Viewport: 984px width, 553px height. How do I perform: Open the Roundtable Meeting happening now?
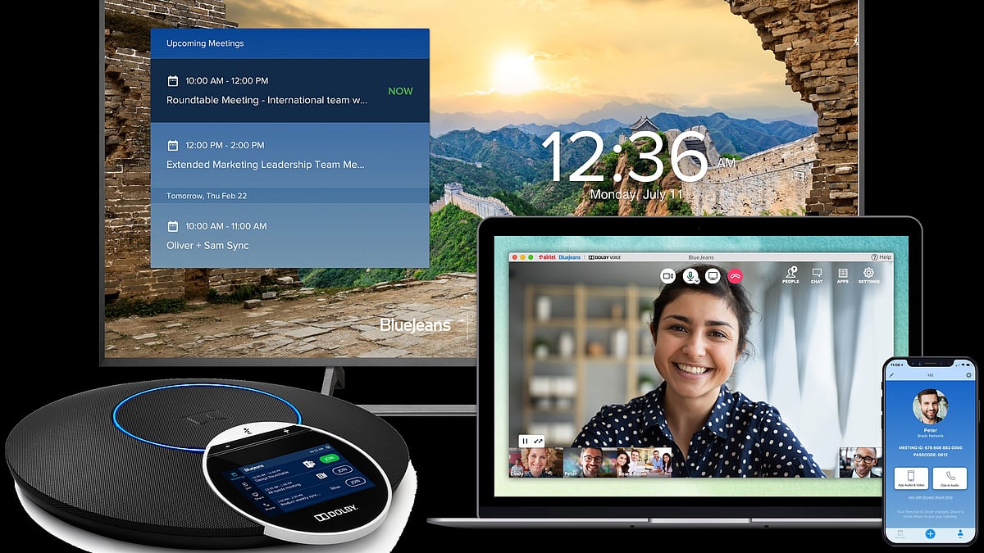[289, 91]
